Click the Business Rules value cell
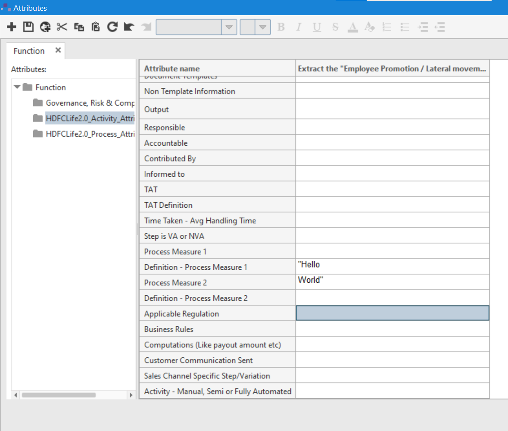The width and height of the screenshot is (508, 431). click(392, 329)
